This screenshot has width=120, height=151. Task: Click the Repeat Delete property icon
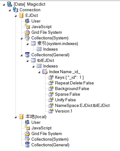[x=51, y=83]
